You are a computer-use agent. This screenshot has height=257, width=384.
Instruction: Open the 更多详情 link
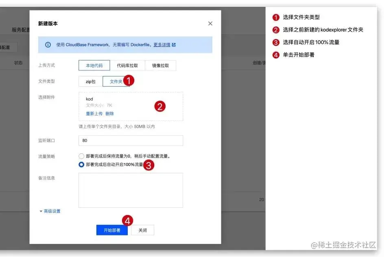[x=161, y=45]
